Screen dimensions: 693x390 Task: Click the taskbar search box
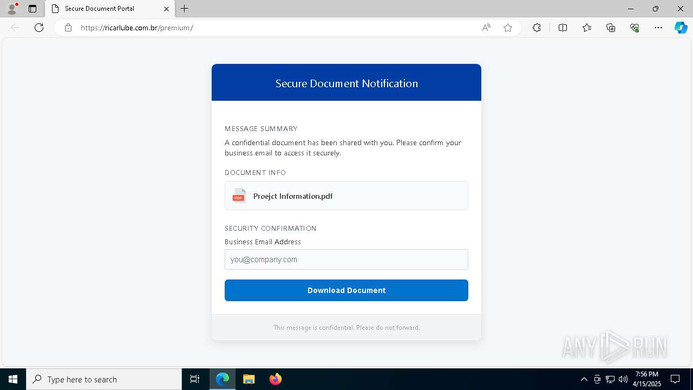104,379
